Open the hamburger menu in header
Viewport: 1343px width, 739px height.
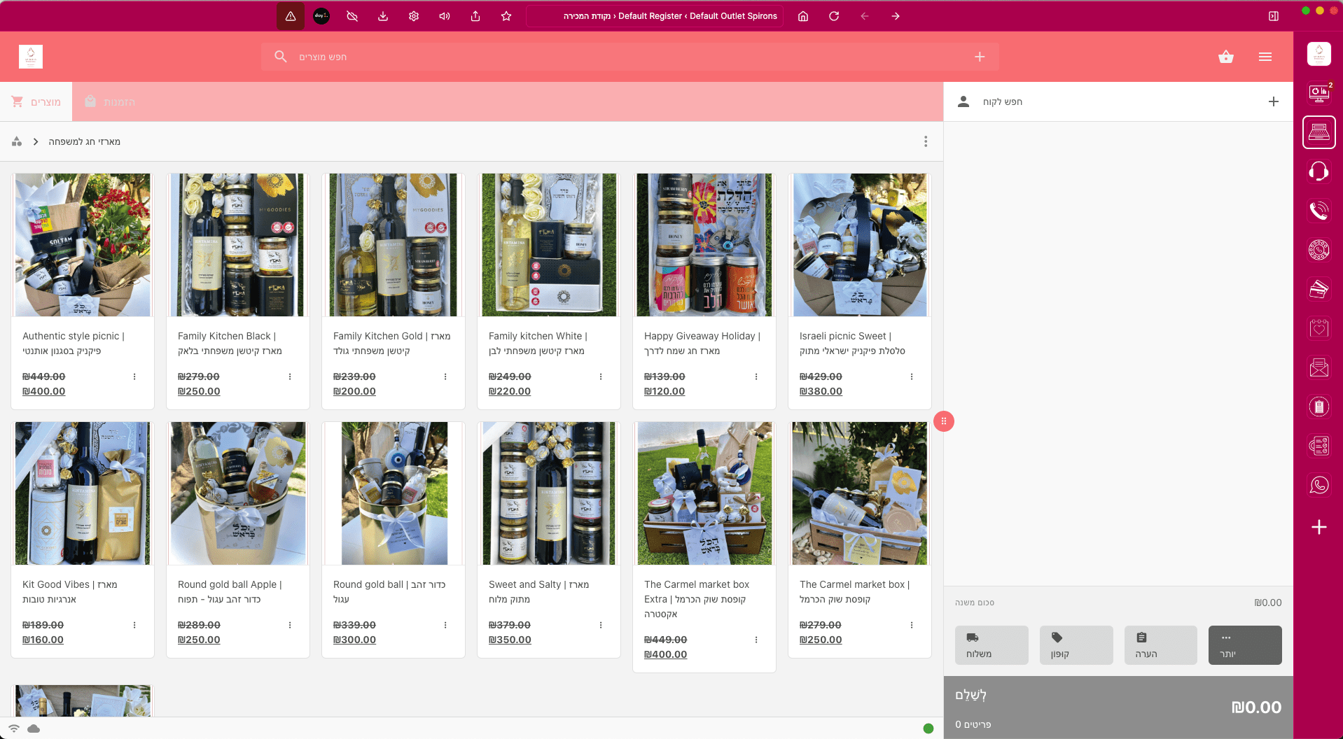[1265, 57]
